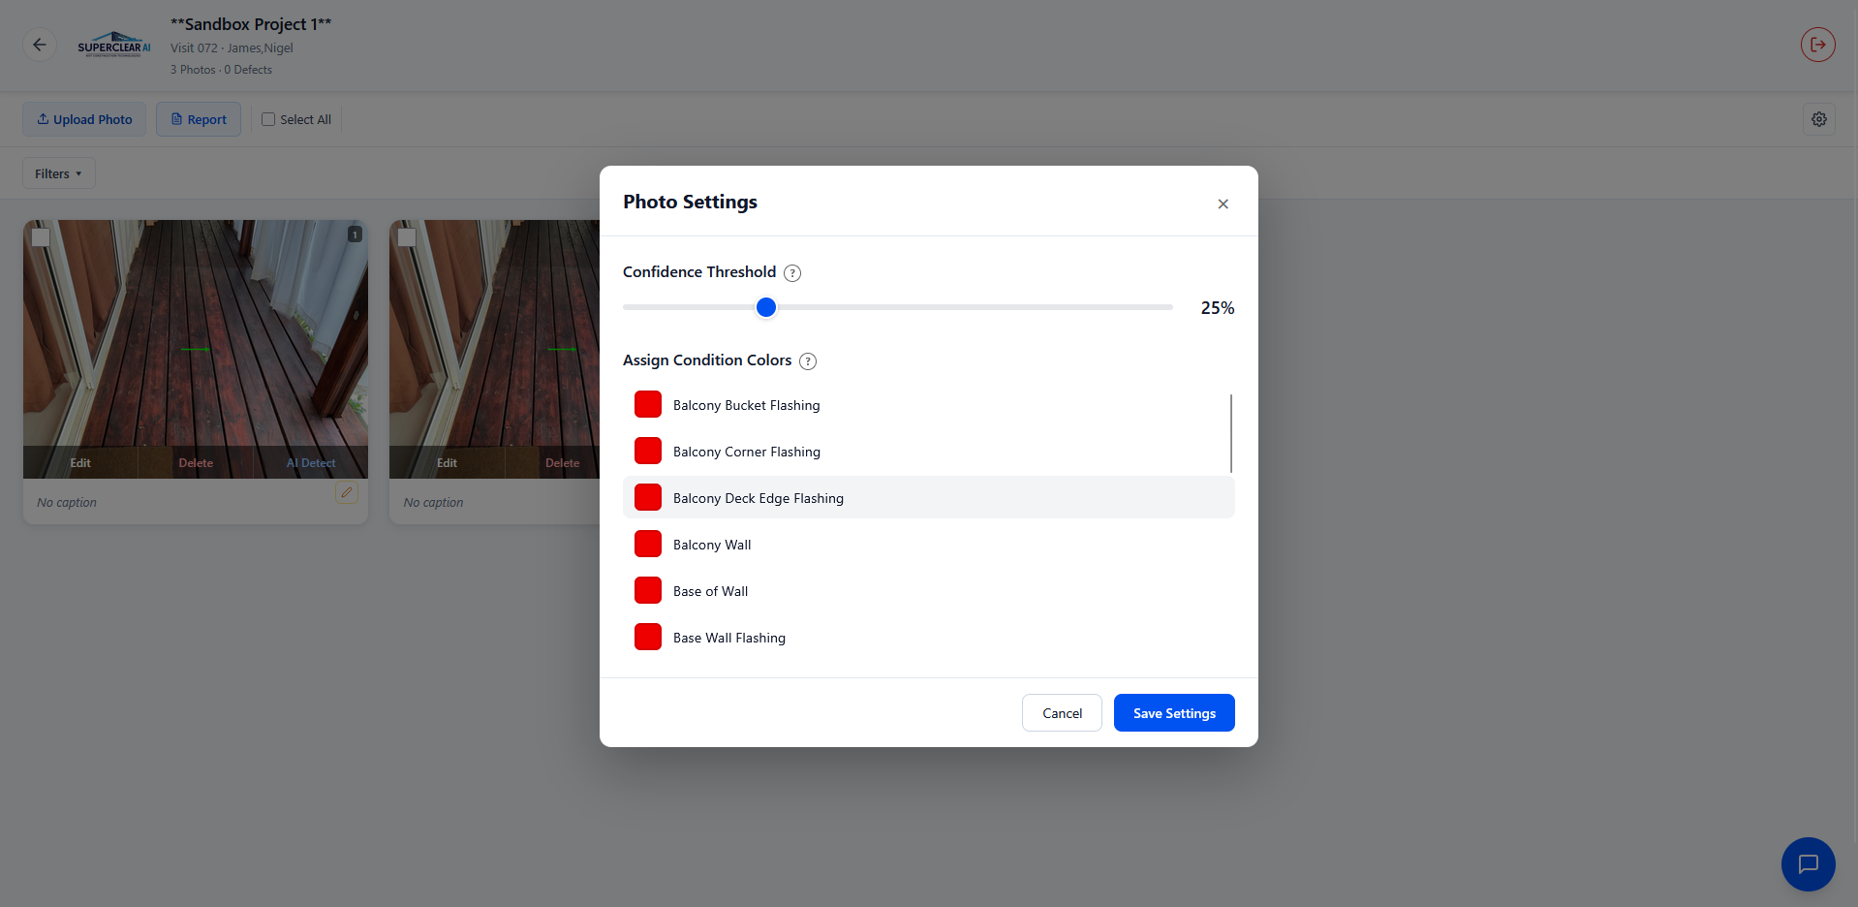Run AI Detect on first photo

click(x=311, y=462)
